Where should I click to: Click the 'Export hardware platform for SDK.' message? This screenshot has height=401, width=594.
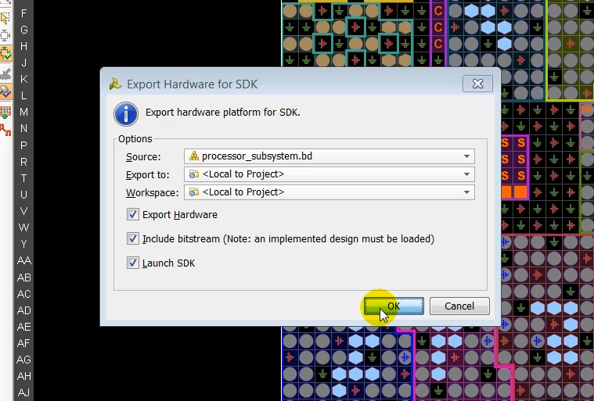click(223, 113)
